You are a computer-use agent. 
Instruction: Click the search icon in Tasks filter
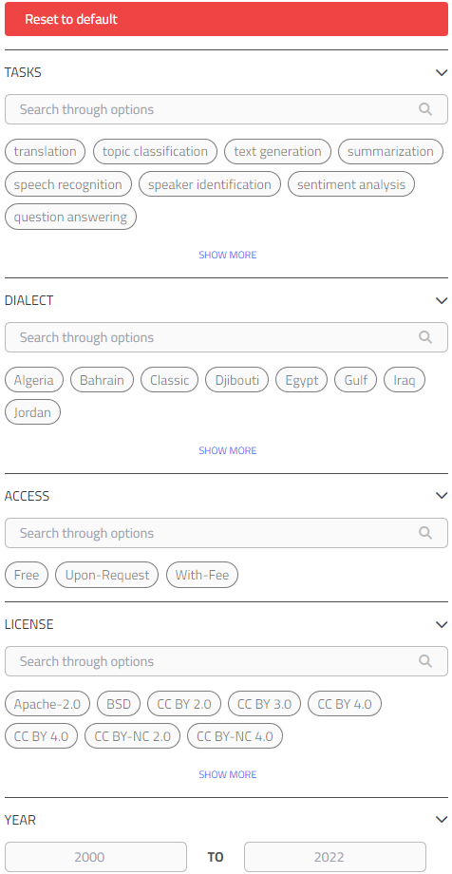(425, 109)
